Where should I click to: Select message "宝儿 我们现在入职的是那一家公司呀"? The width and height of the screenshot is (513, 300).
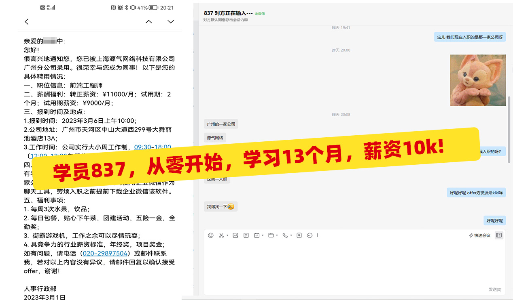[x=470, y=37]
